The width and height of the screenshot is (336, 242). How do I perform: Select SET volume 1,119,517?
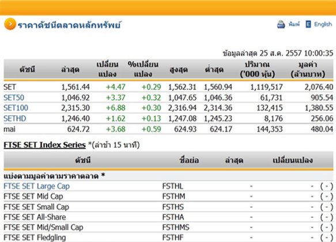(x=267, y=87)
